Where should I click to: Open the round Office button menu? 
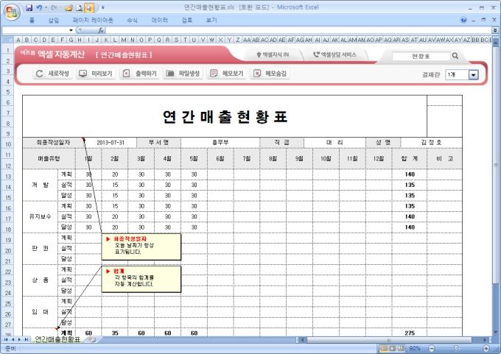point(12,12)
